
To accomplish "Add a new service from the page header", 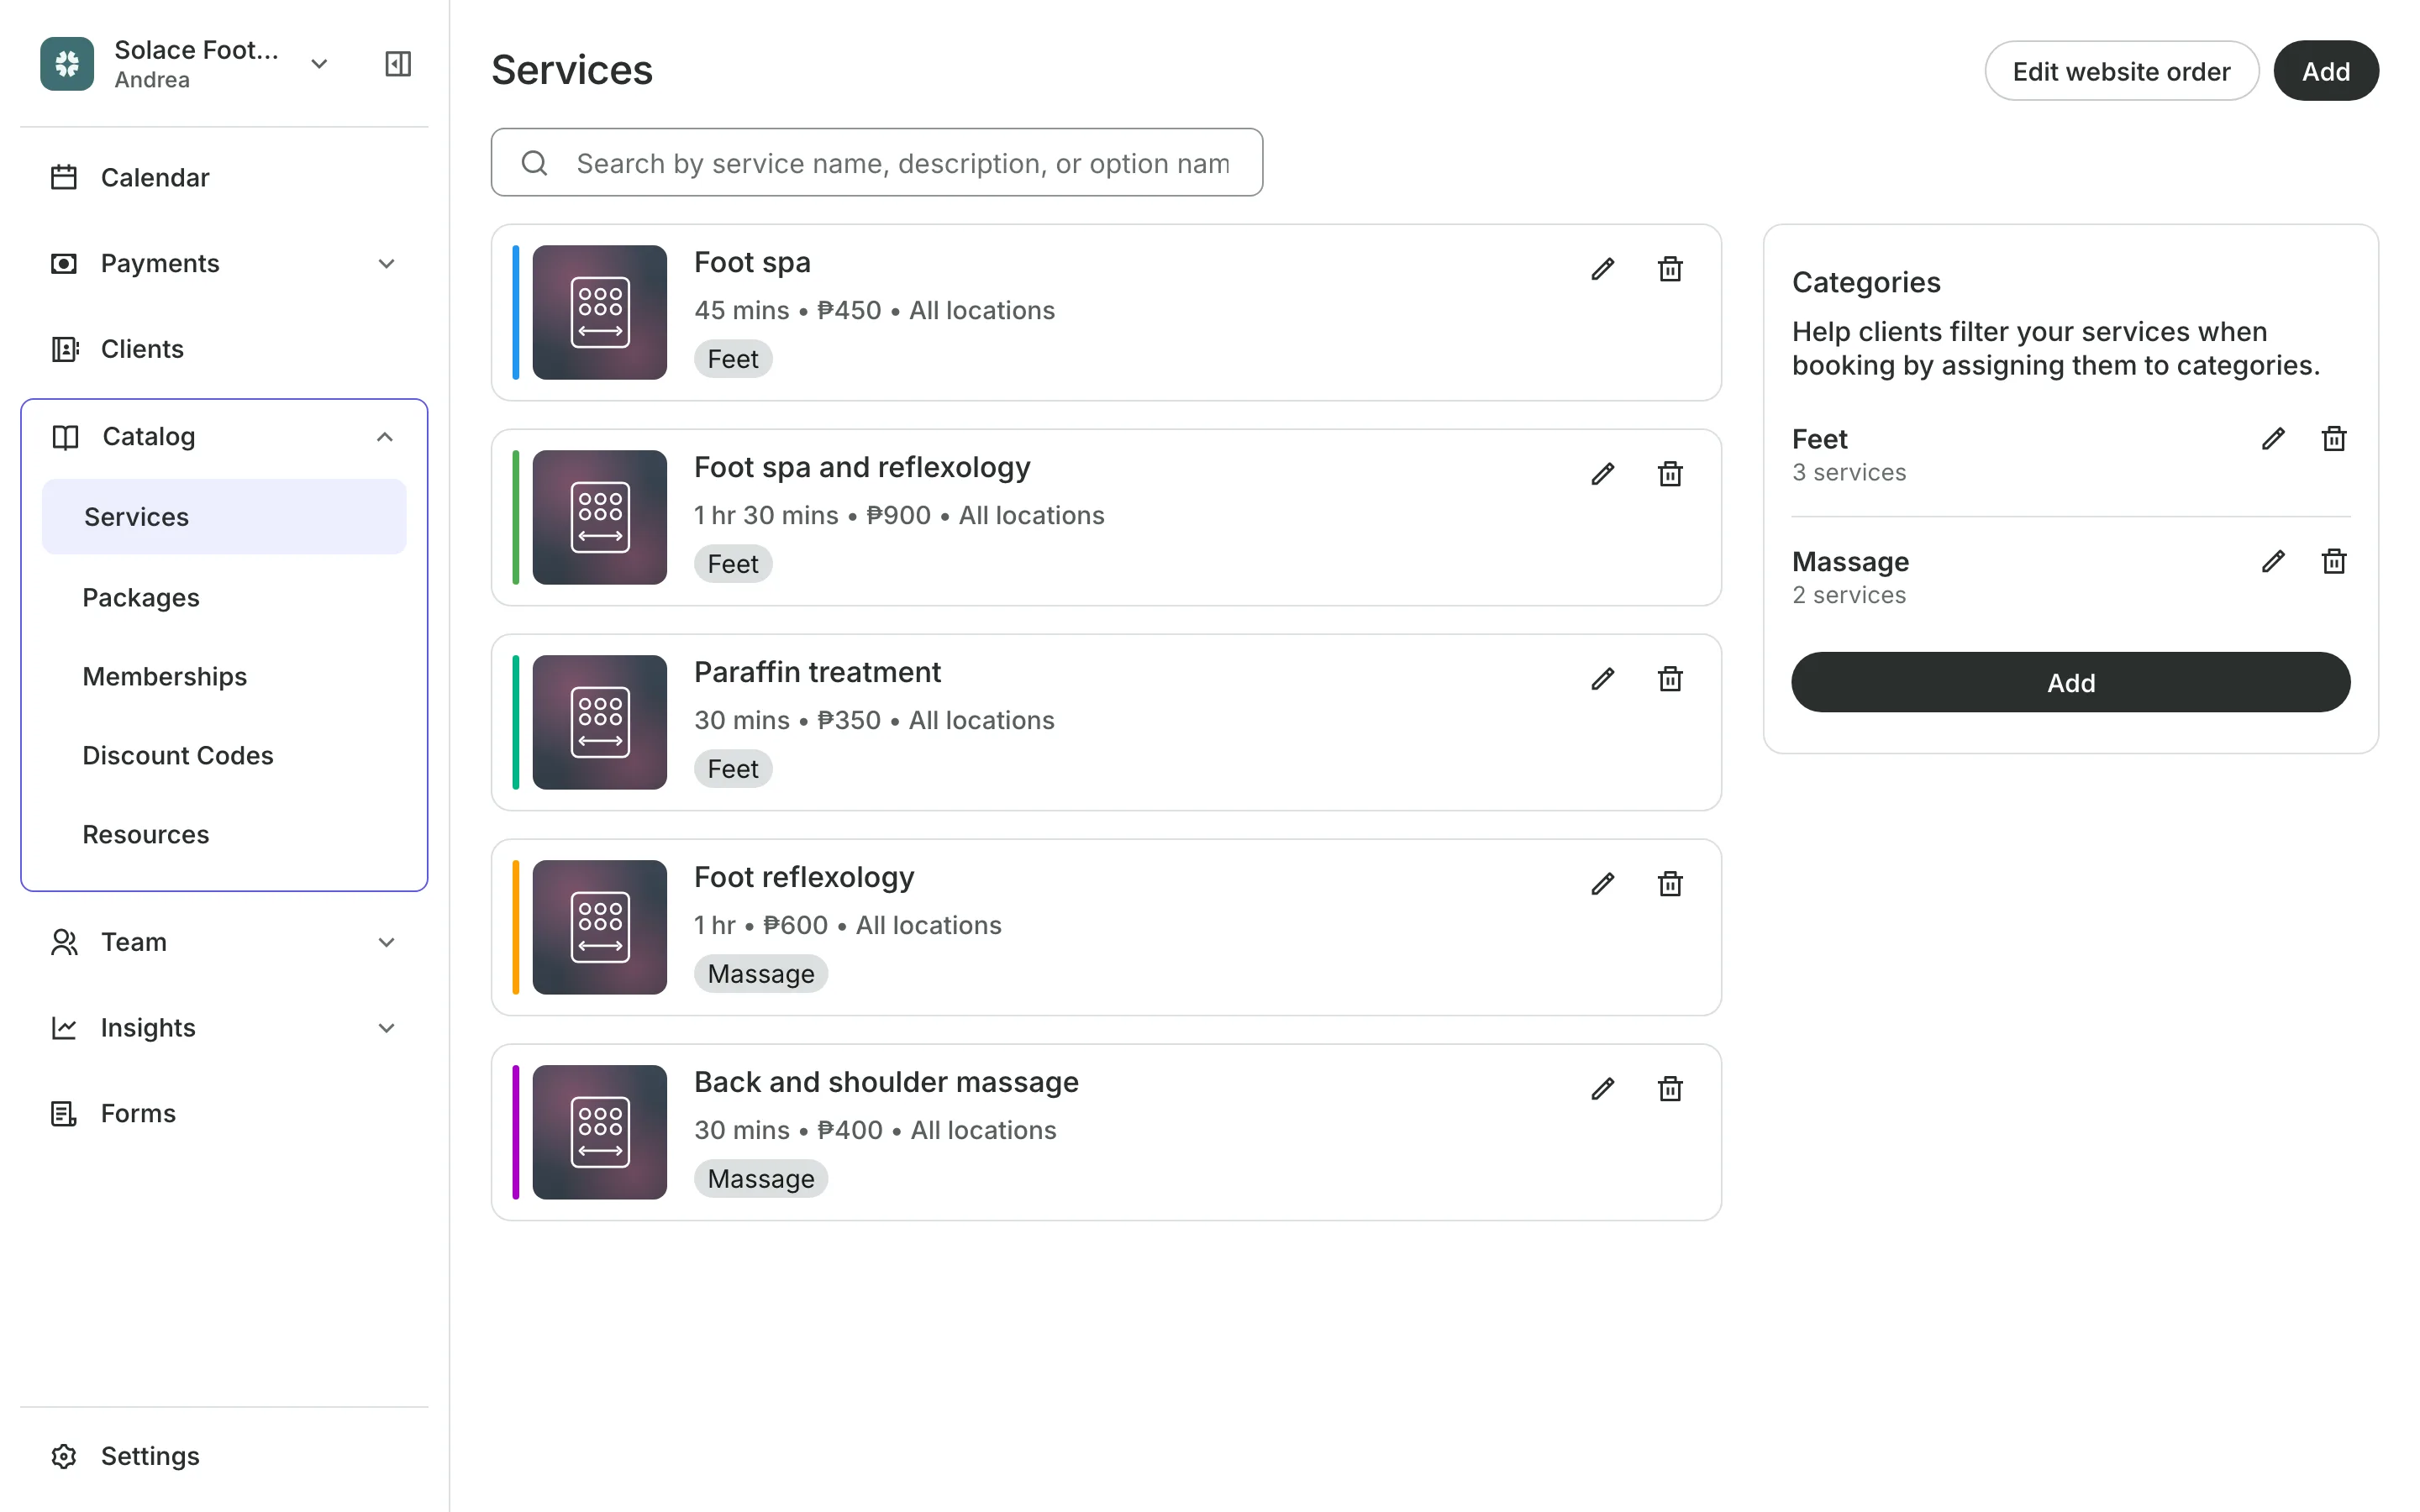I will click(2326, 71).
